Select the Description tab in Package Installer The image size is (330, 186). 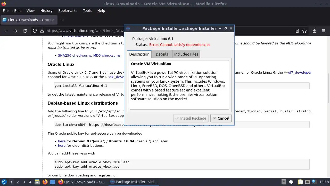(x=139, y=54)
